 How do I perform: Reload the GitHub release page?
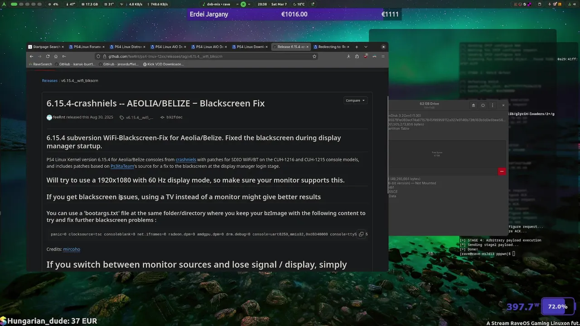(48, 56)
